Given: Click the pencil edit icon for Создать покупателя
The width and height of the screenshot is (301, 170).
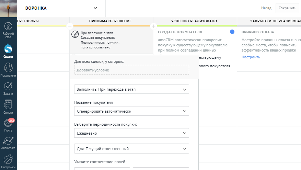Looking at the screenshot, I should pyautogui.click(x=75, y=34).
